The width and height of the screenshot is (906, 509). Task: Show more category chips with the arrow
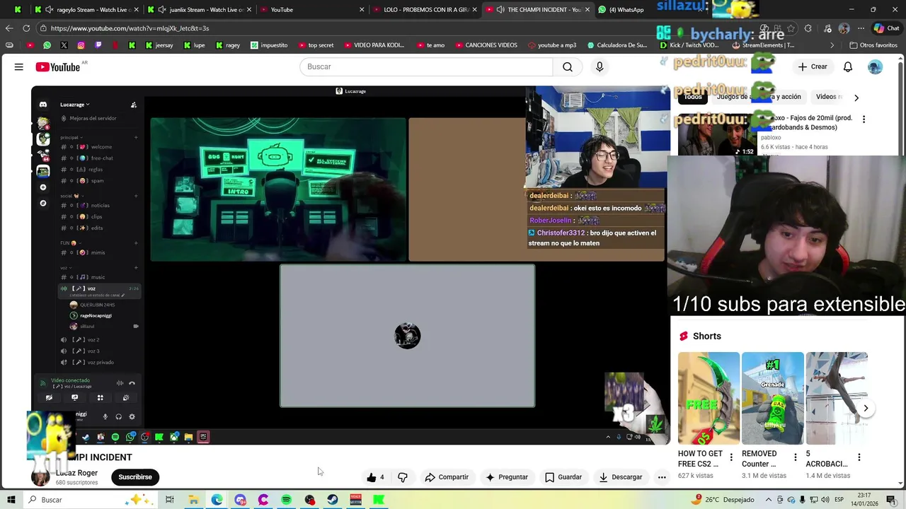click(856, 98)
